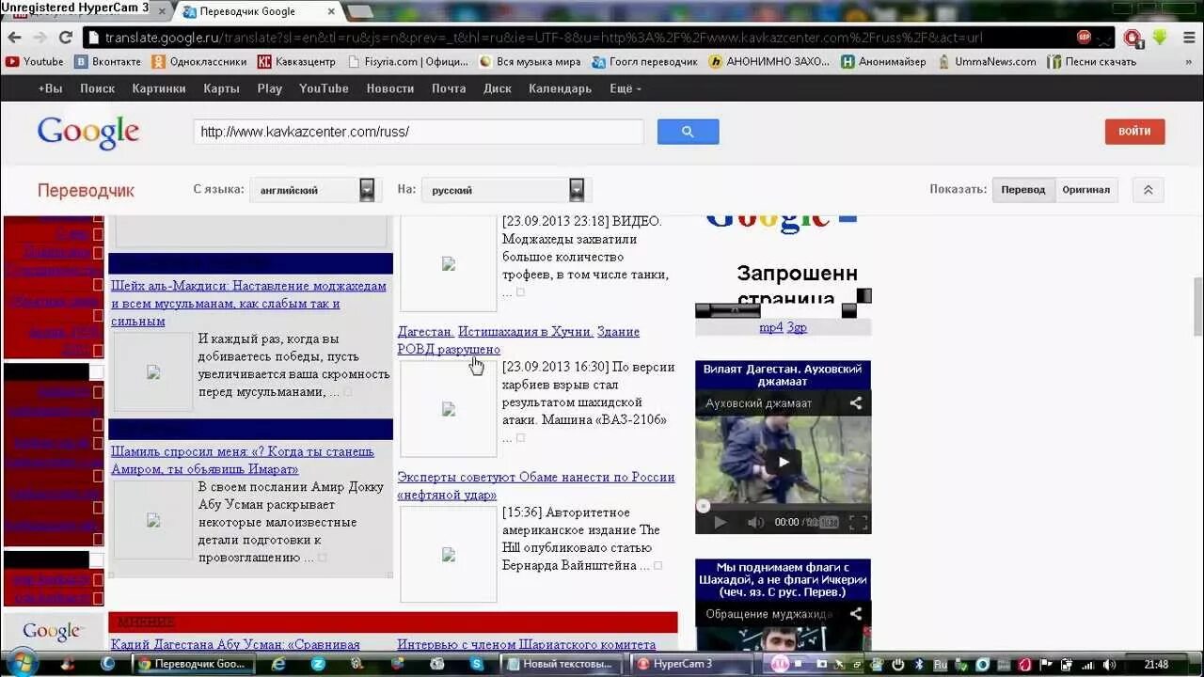This screenshot has height=677, width=1204.
Task: Seek in the Ауховский джамаат video progress bar
Action: 783,506
